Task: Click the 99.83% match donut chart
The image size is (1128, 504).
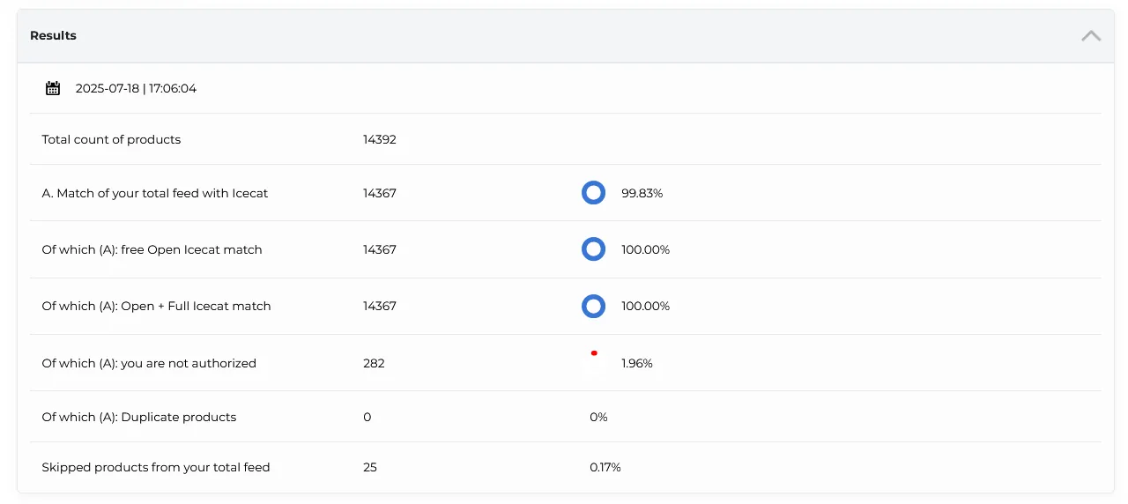Action: (593, 193)
